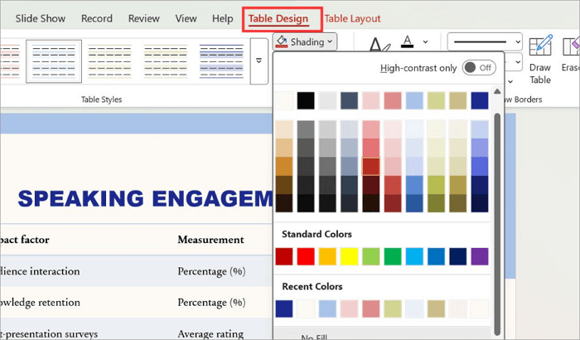Pick the olive green theme color in top row

[436, 100]
